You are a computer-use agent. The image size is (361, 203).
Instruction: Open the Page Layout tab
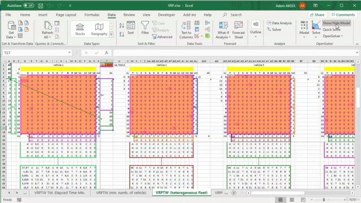pos(66,15)
